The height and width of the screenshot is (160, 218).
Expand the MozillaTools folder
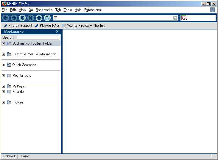pyautogui.click(x=4, y=76)
